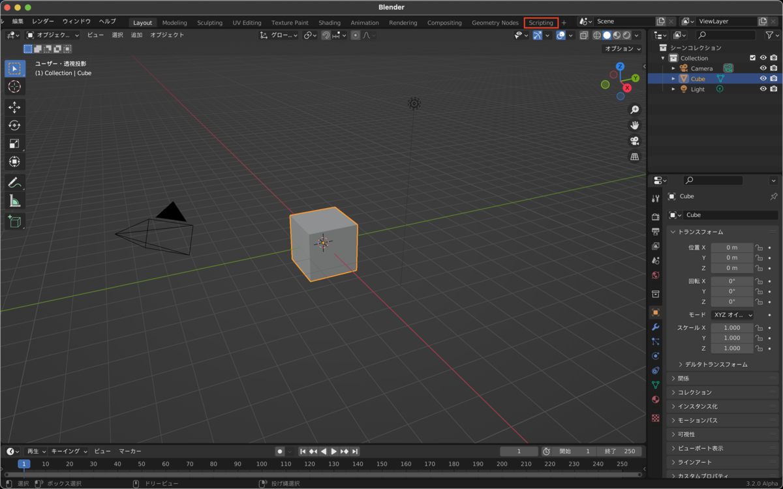Click the current frame field

[x=519, y=451]
